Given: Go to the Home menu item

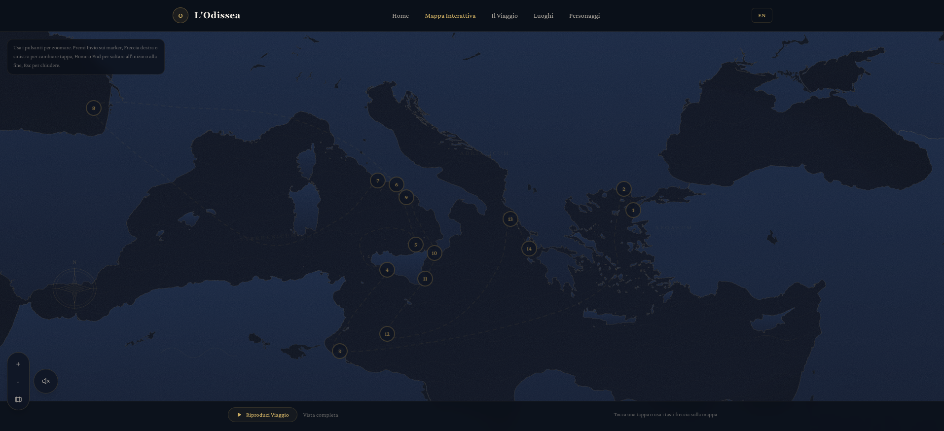Looking at the screenshot, I should (400, 16).
